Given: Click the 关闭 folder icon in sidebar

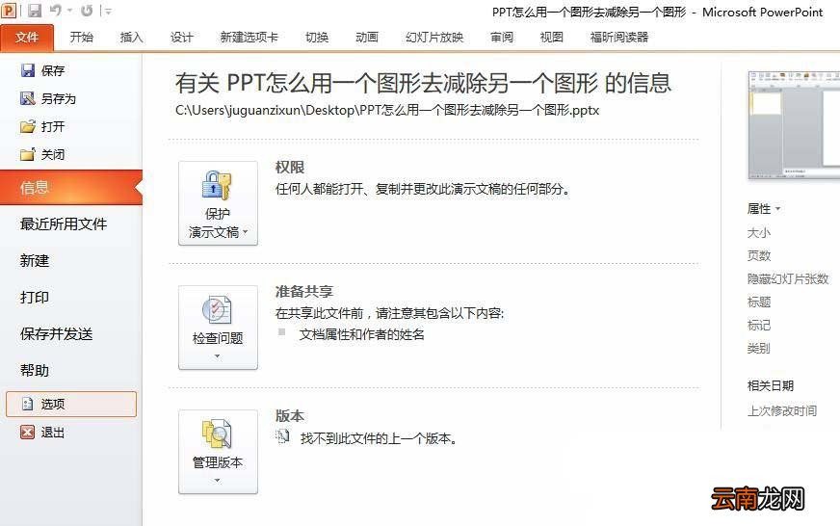Looking at the screenshot, I should tap(27, 154).
